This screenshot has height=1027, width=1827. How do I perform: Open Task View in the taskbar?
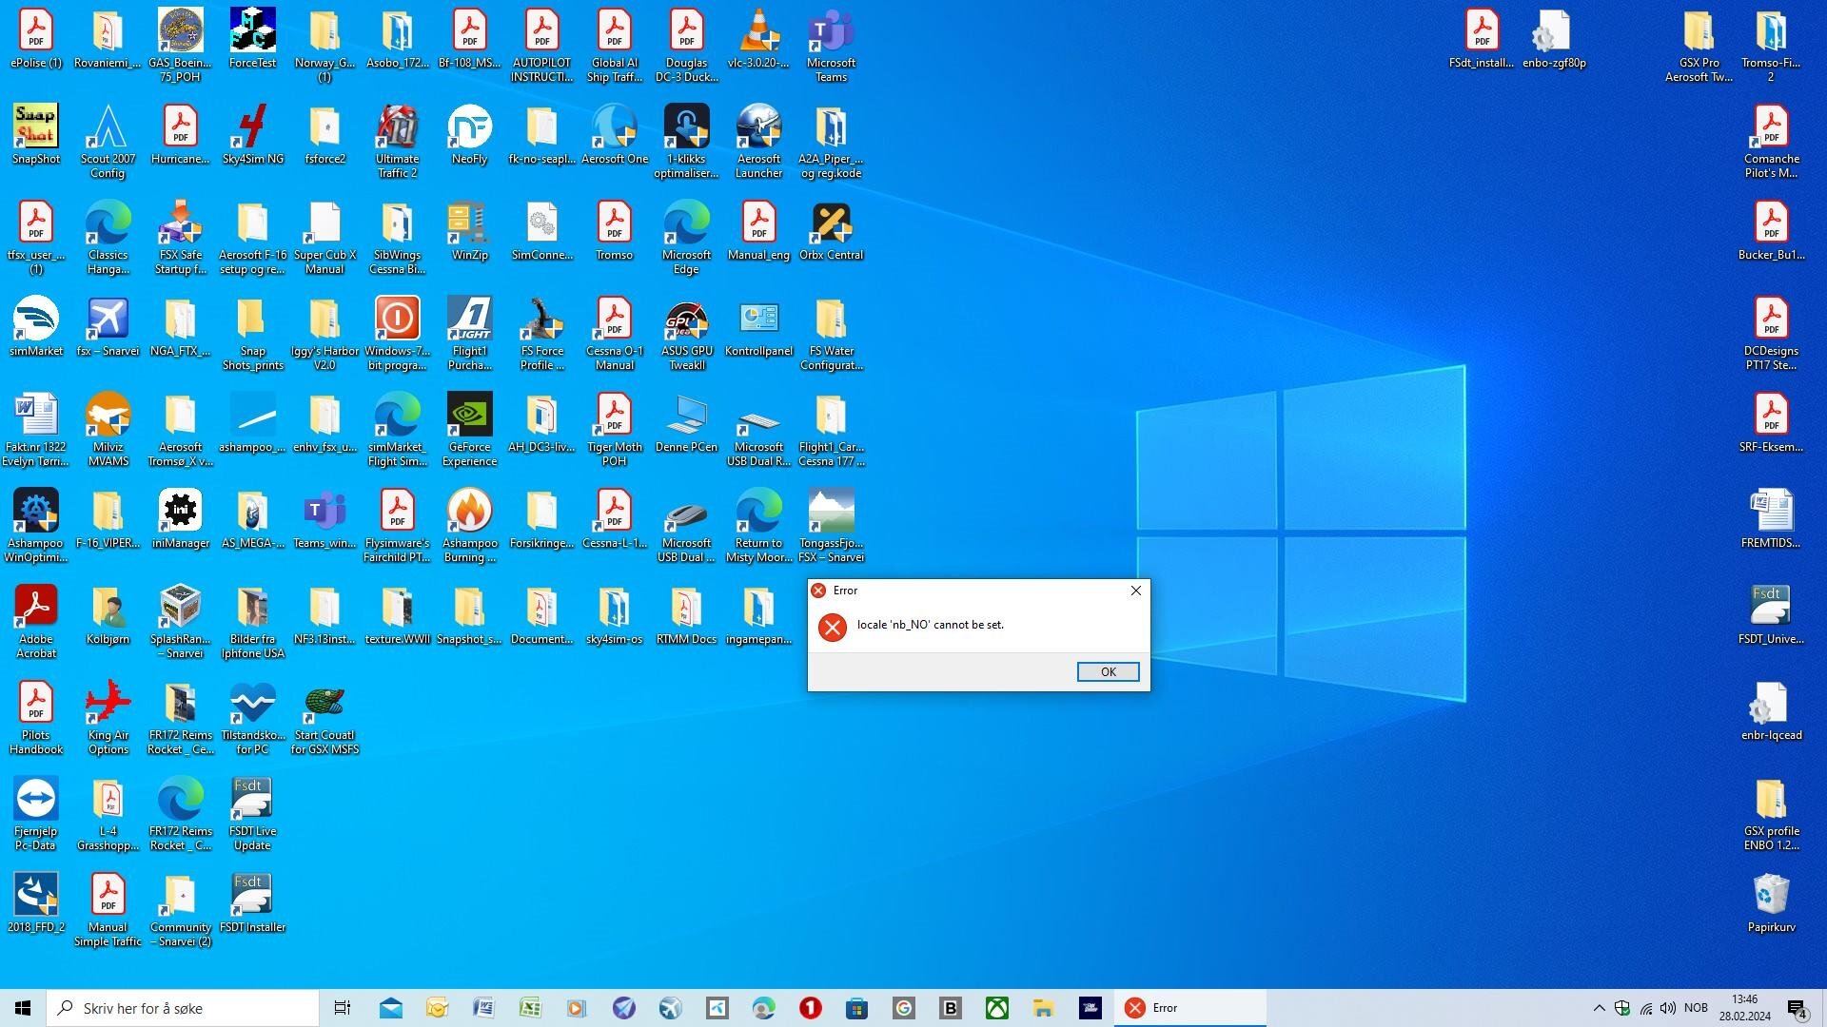pyautogui.click(x=343, y=1008)
